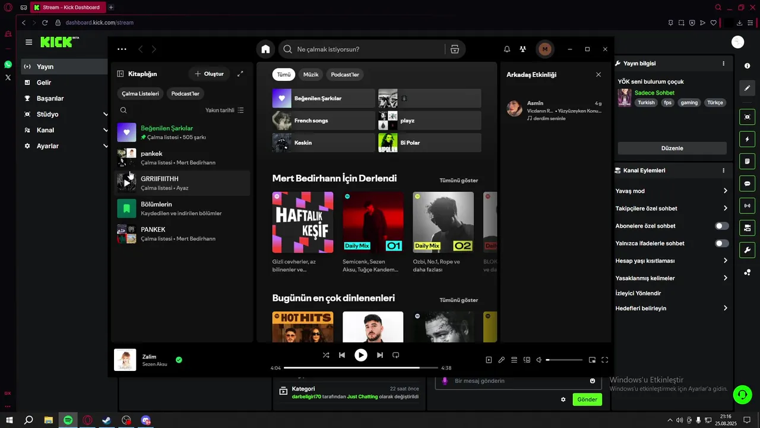Click the Spotify play button
The width and height of the screenshot is (760, 428).
(361, 355)
